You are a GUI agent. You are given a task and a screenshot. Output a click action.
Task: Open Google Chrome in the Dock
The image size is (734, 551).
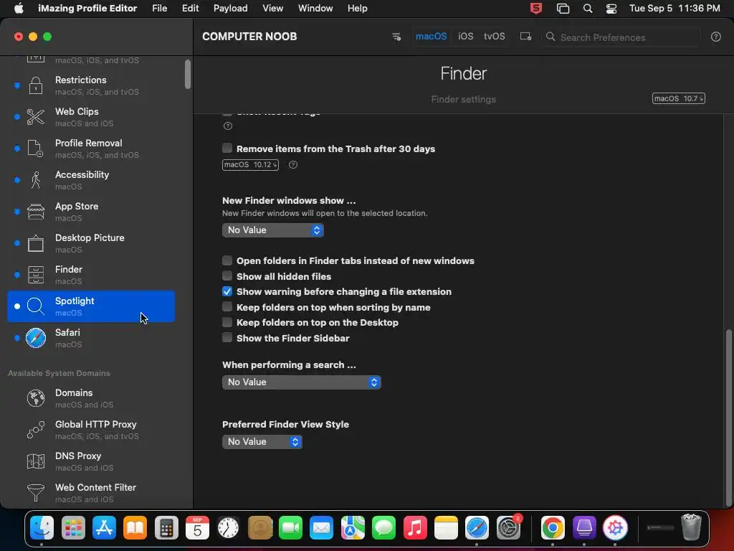click(553, 528)
